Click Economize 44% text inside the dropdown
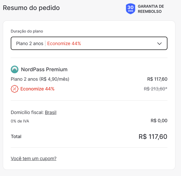This screenshot has height=176, width=181. (x=64, y=44)
